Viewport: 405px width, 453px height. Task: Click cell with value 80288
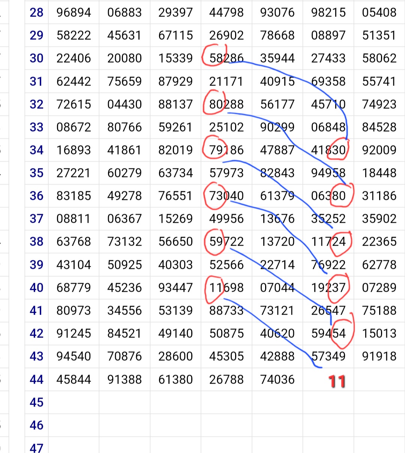pos(226,104)
